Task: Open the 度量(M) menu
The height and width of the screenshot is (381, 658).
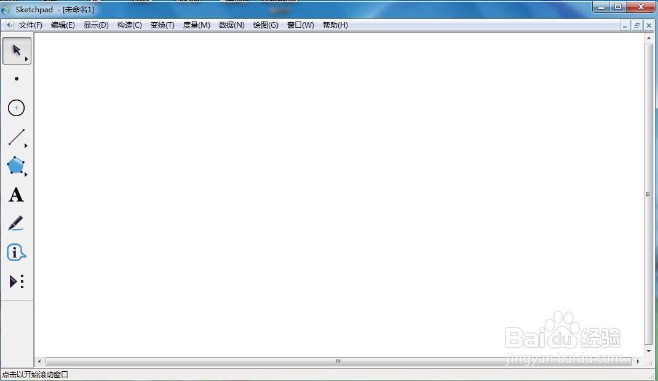Action: (196, 25)
